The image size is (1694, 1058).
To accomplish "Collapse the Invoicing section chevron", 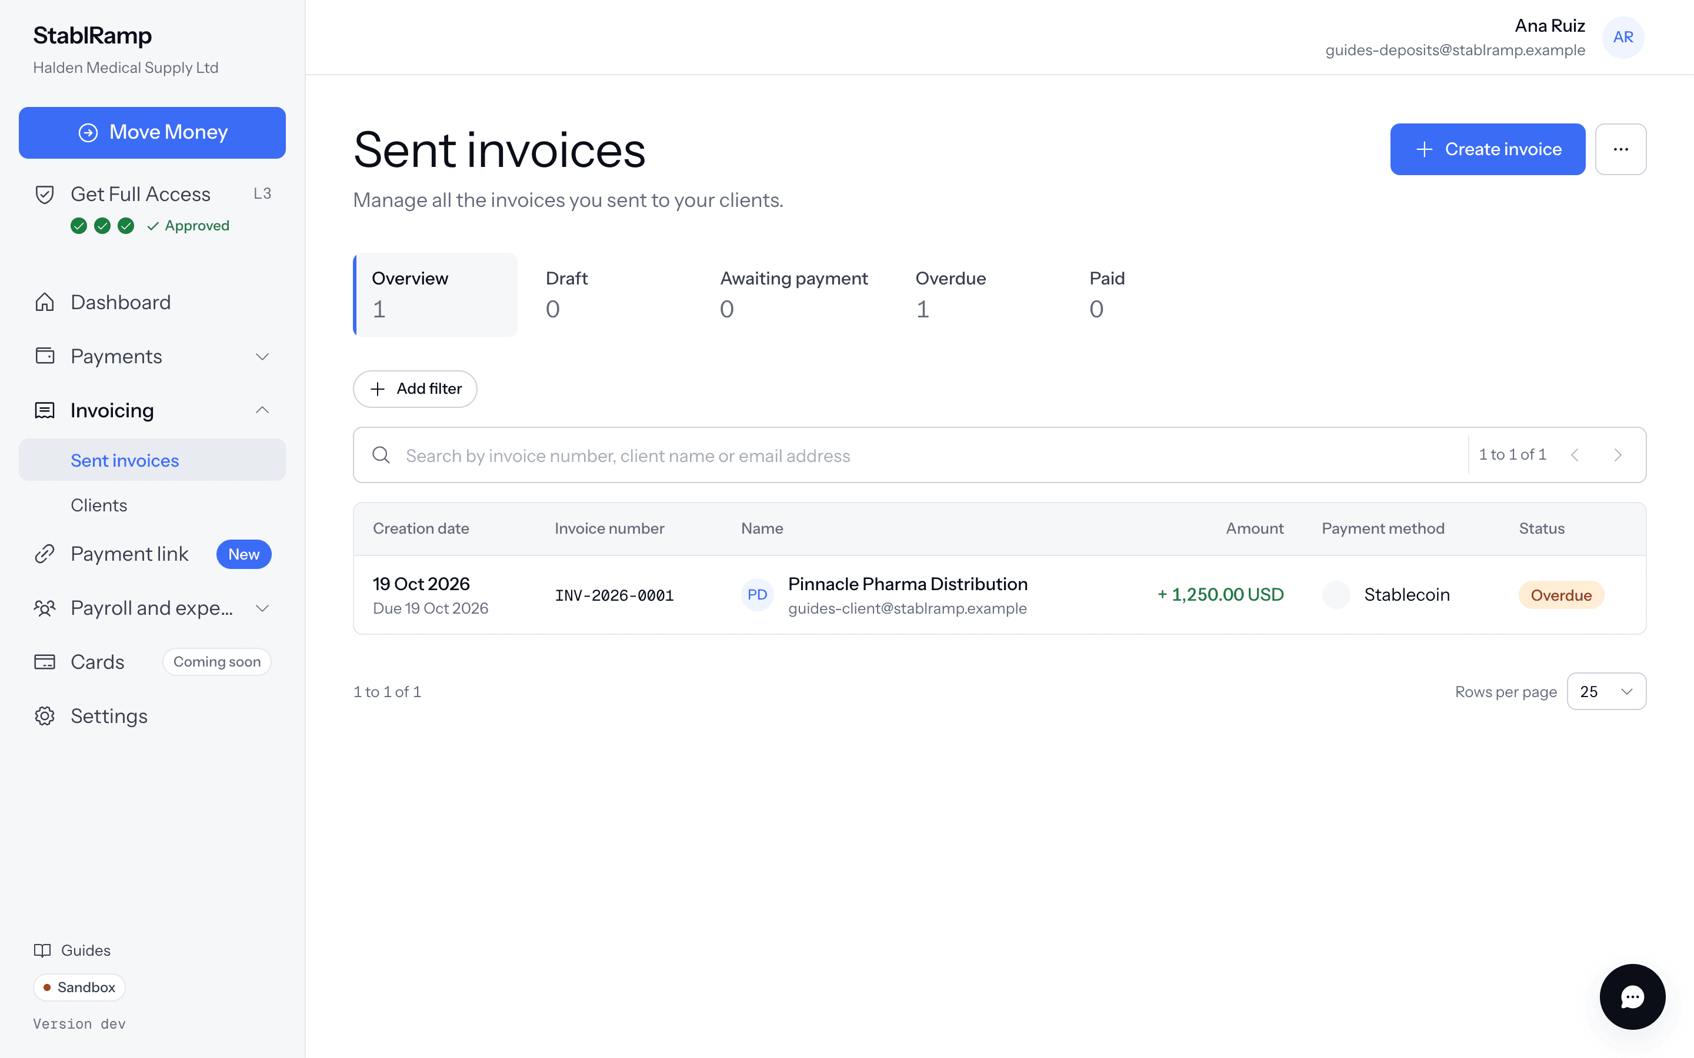I will (x=262, y=410).
